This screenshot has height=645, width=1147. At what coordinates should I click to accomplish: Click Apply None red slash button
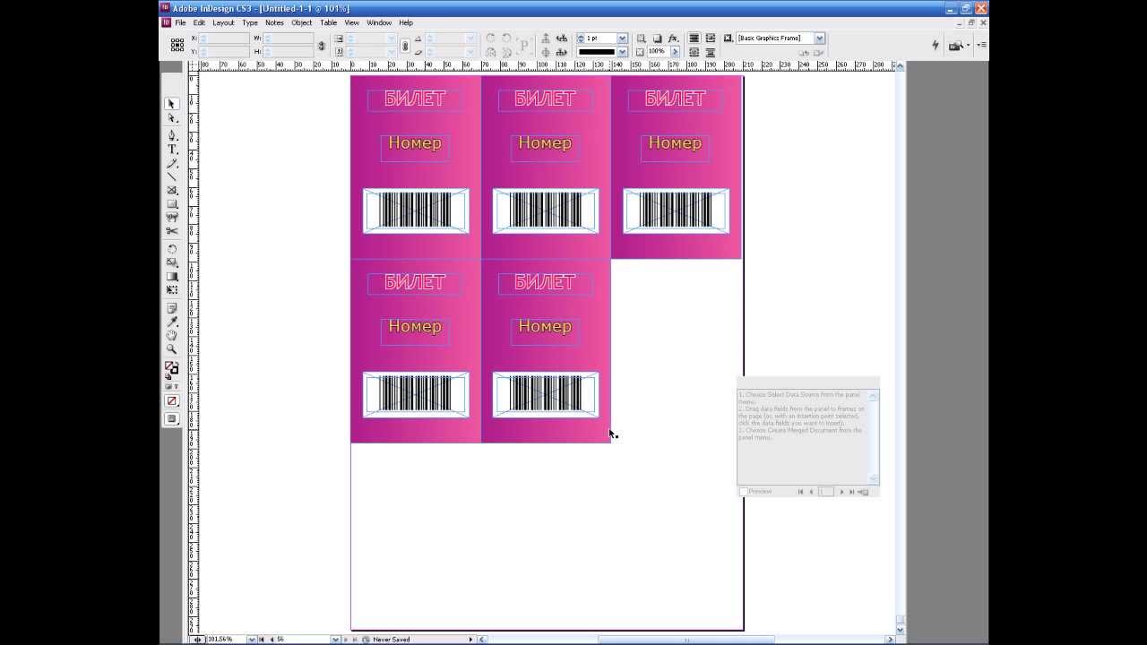pyautogui.click(x=171, y=400)
